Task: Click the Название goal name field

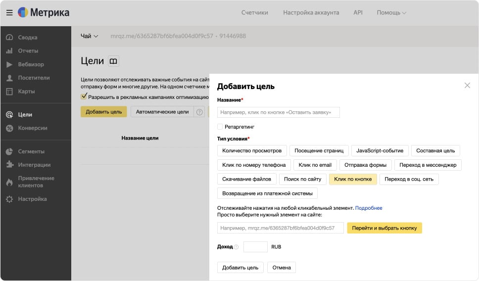Action: point(278,112)
